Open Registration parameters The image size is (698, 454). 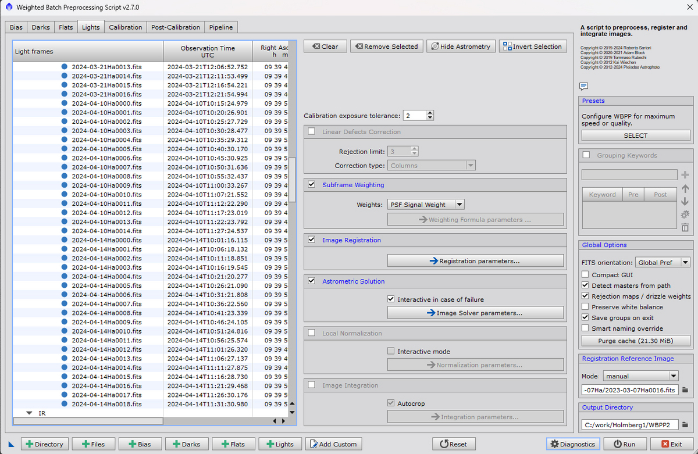(475, 261)
